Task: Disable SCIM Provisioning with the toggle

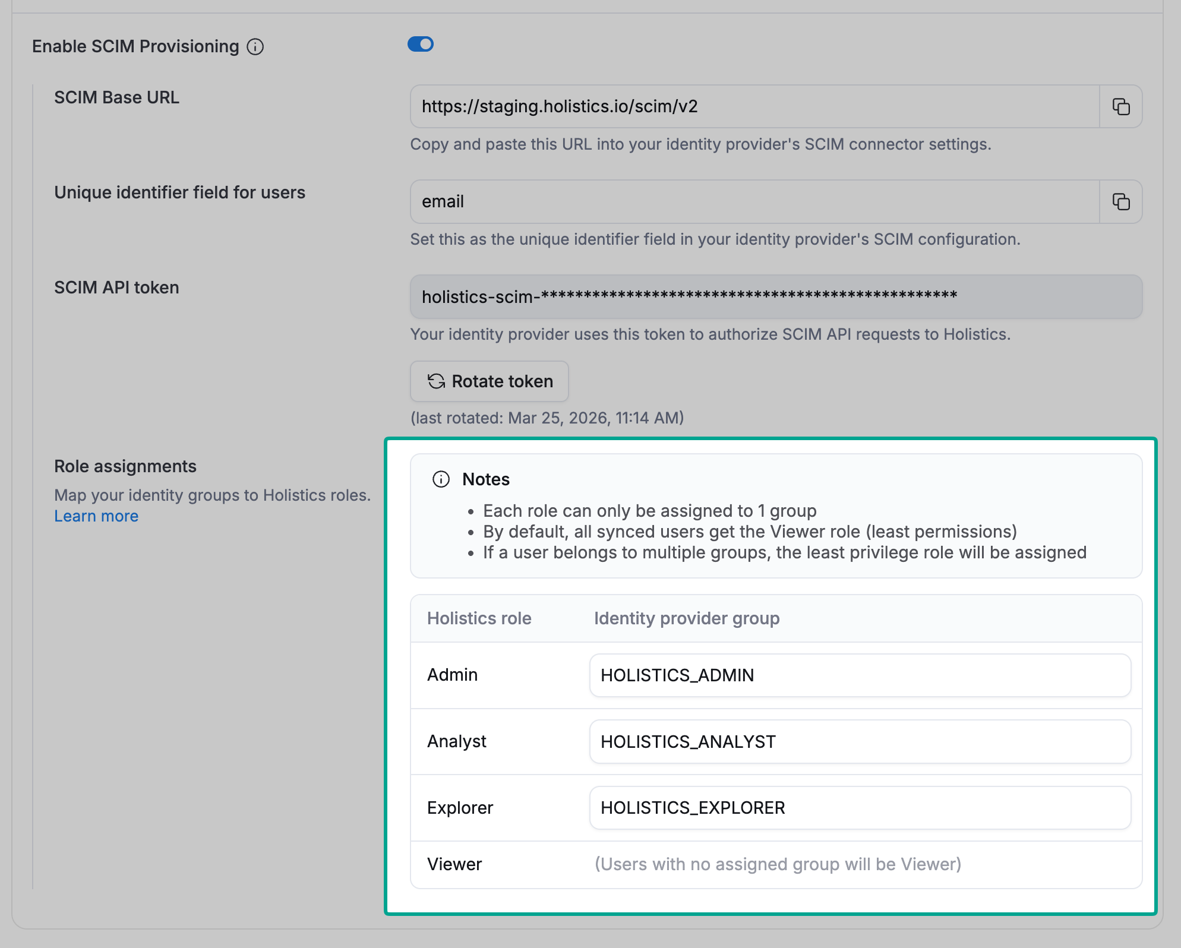Action: 421,44
